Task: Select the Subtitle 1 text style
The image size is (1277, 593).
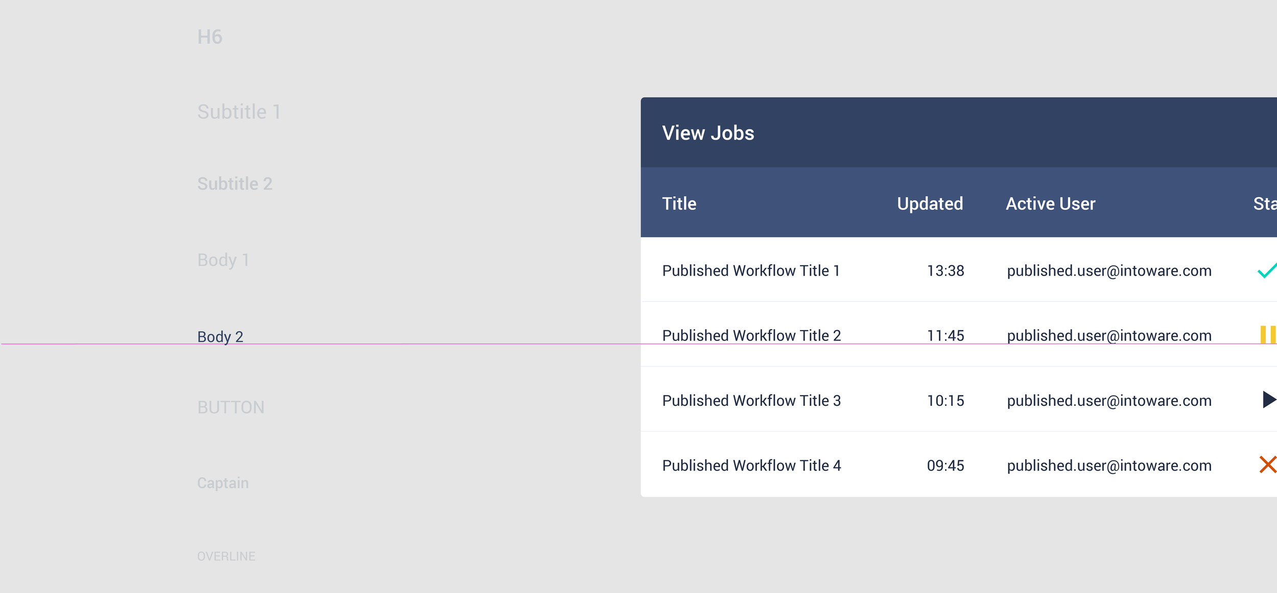Action: [x=239, y=112]
